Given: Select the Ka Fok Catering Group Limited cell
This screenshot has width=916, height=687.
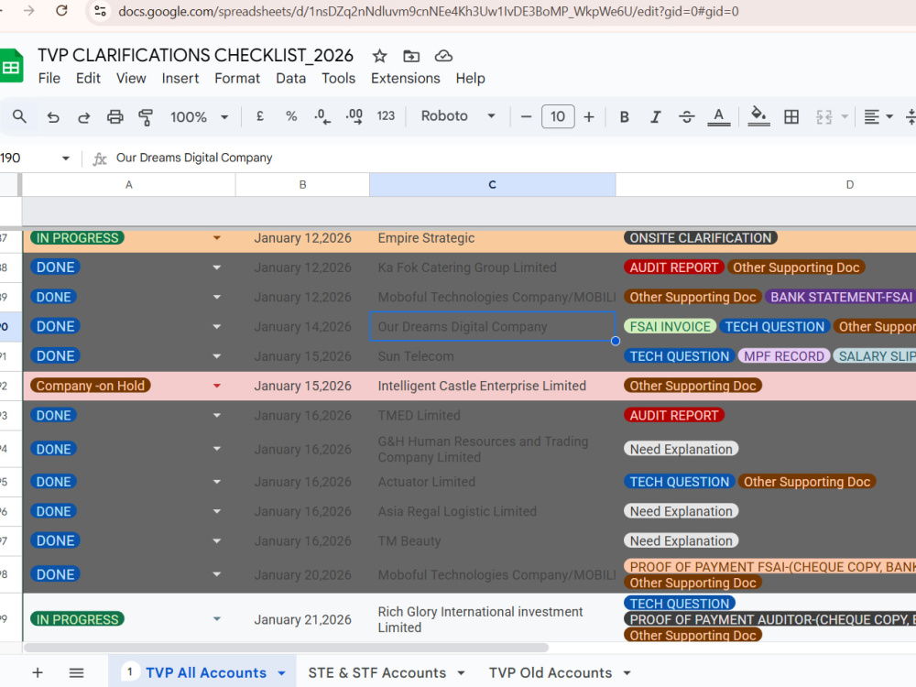Looking at the screenshot, I should click(x=493, y=267).
